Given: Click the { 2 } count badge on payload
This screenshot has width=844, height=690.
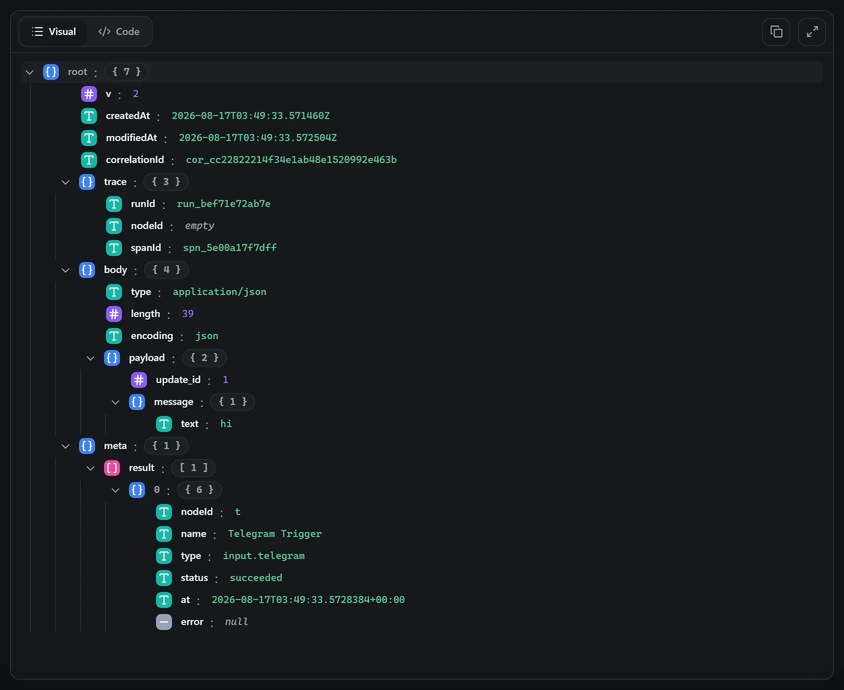Looking at the screenshot, I should pyautogui.click(x=204, y=358).
